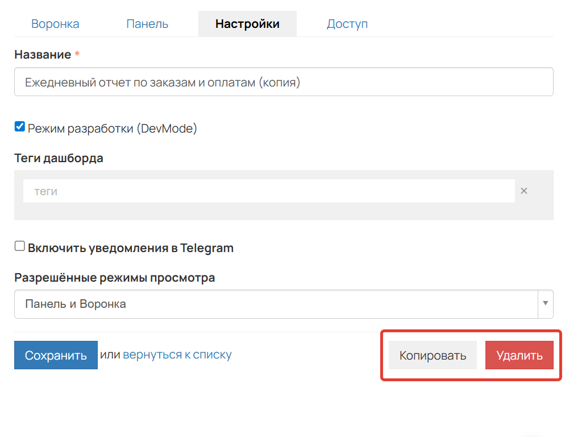Enable the Telegram notifications checkbox
The height and width of the screenshot is (437, 565).
coord(20,246)
